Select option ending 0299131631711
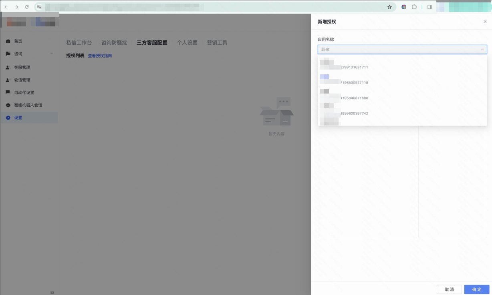Viewport: 492px width, 295px height. [x=402, y=64]
